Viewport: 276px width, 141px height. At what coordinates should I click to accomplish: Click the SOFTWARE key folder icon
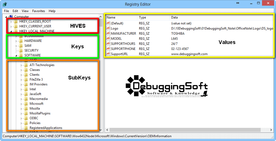(x=21, y=55)
